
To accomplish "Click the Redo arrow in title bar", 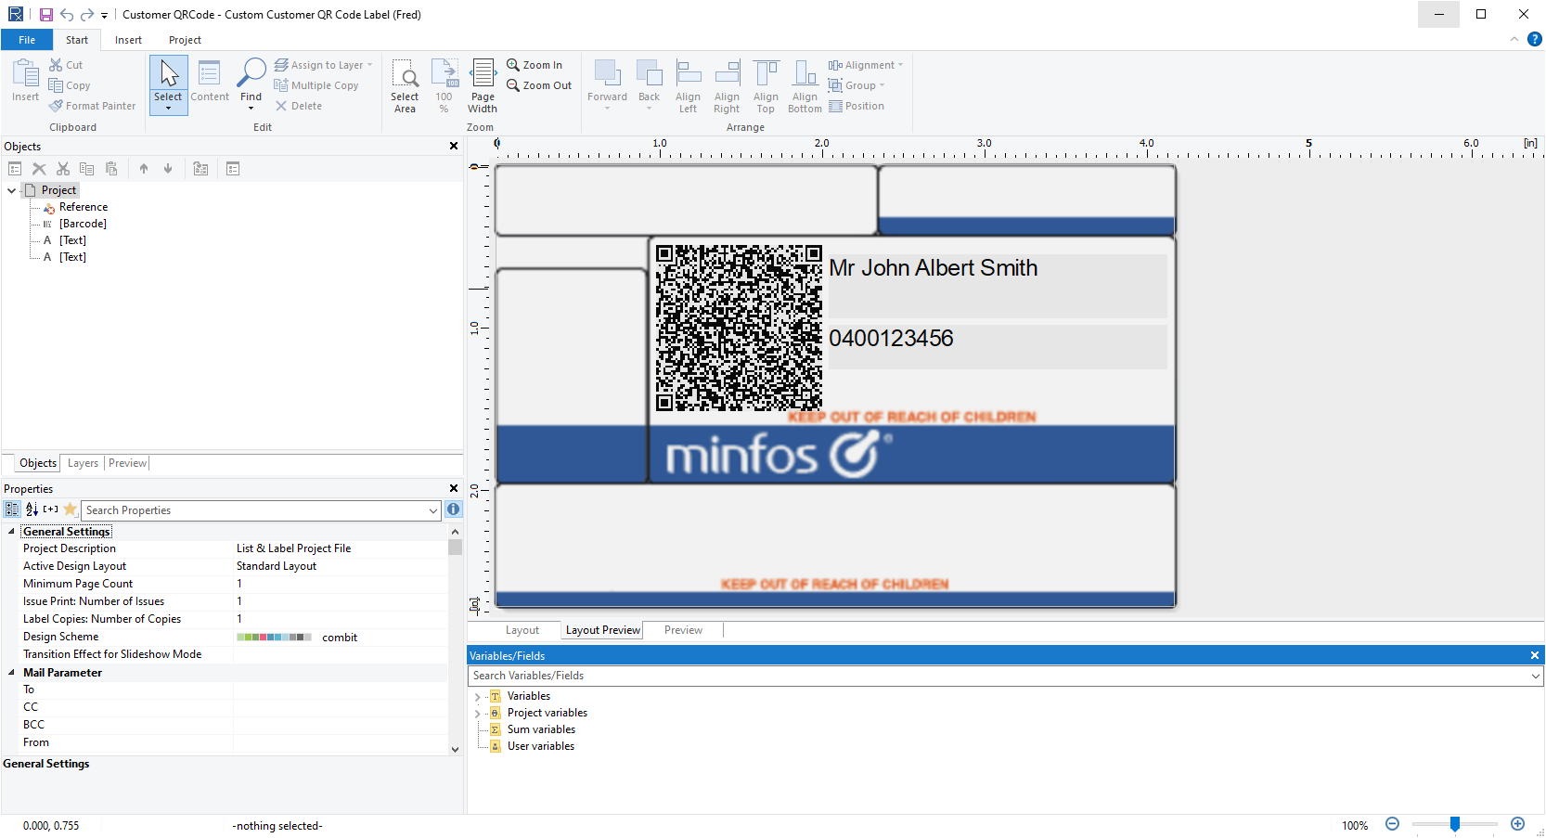I will point(87,14).
